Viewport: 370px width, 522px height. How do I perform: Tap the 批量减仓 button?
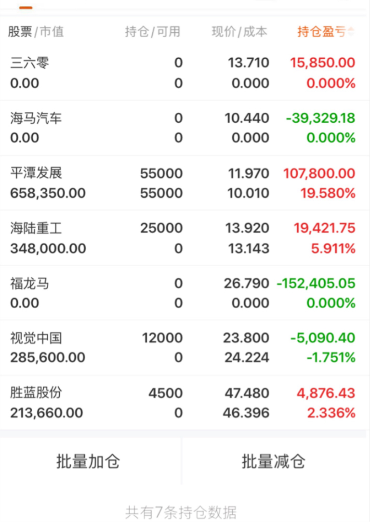click(x=273, y=462)
